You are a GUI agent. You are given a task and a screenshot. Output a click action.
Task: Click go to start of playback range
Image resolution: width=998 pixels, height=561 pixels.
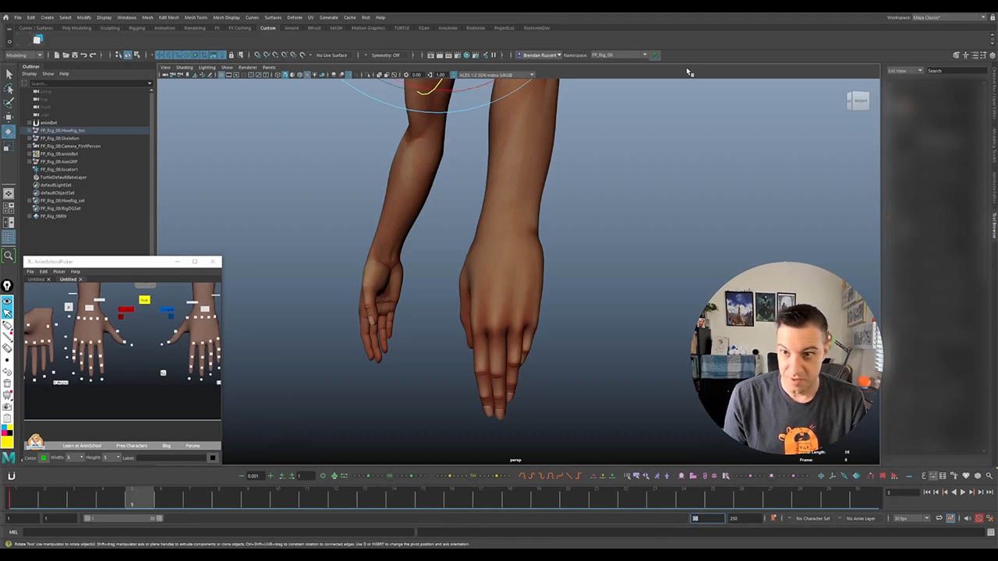point(927,492)
